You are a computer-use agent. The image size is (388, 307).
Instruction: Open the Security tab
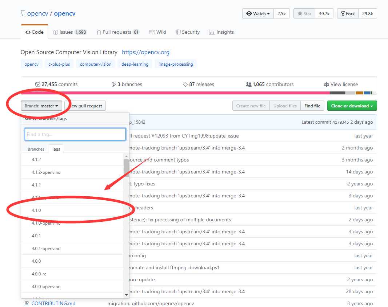point(188,32)
